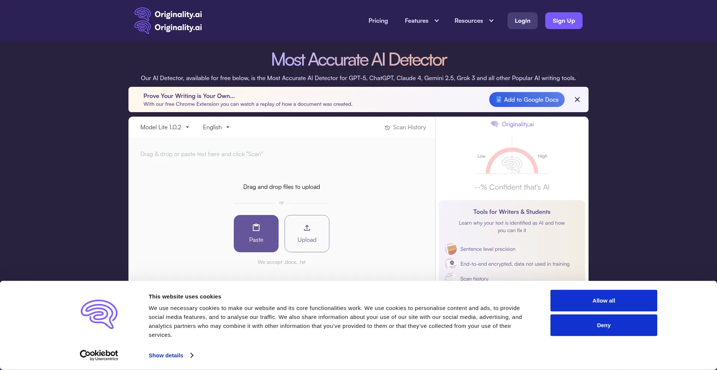
Task: Click 'Drag and drop files to upload' text
Action: [282, 187]
